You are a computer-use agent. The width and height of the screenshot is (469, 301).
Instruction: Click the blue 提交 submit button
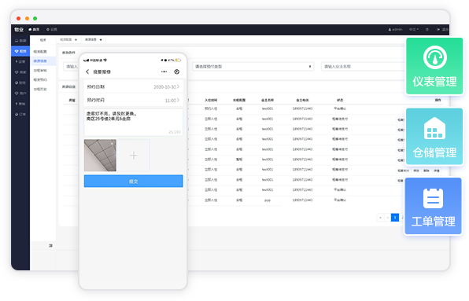(x=134, y=182)
